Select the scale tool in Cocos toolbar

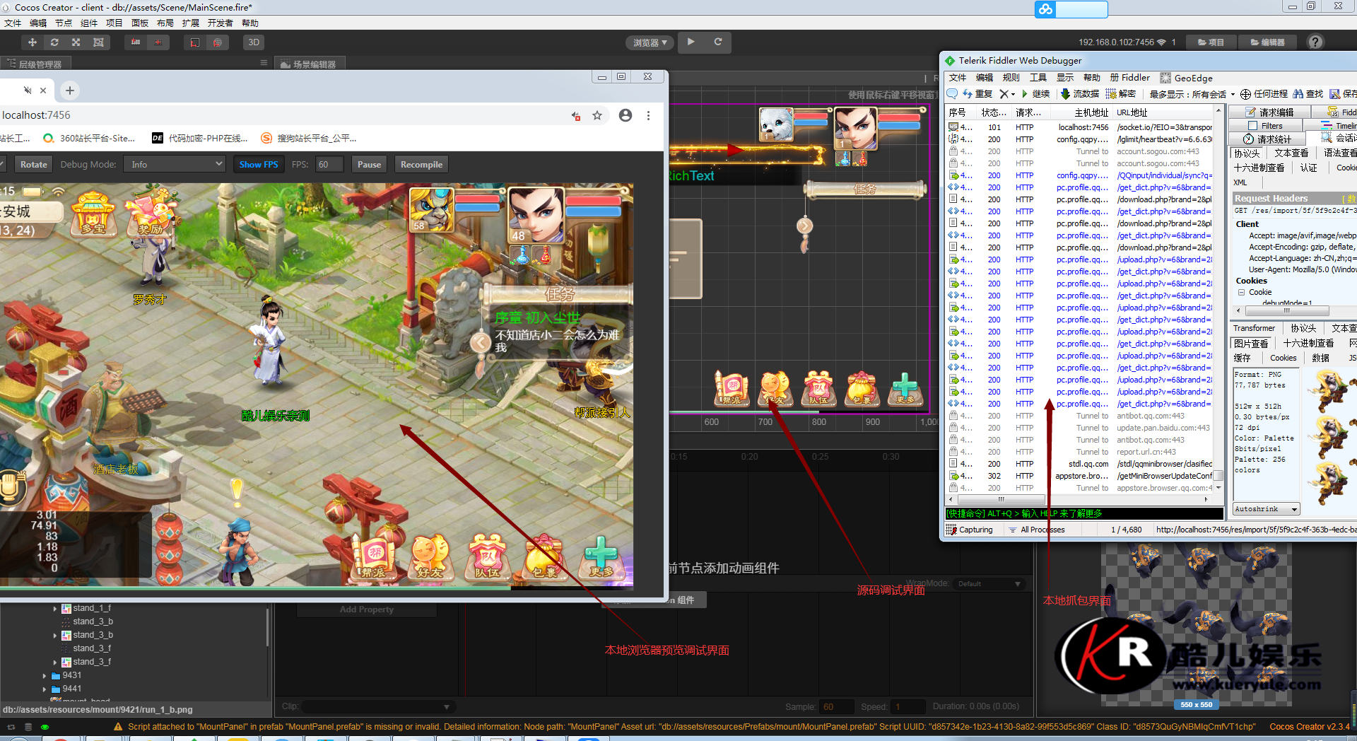click(76, 42)
